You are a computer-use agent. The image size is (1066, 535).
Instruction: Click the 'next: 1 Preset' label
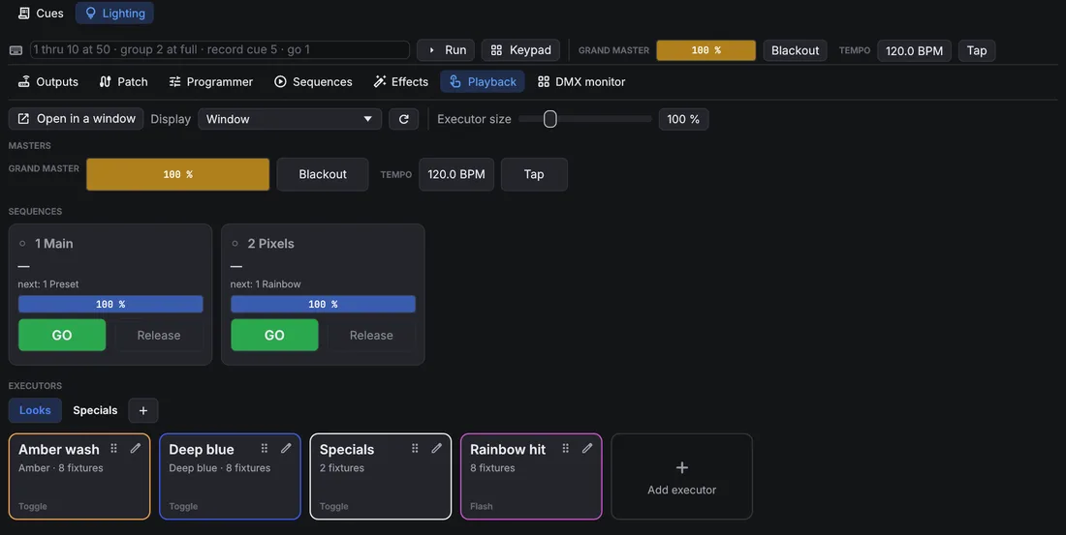coord(48,284)
